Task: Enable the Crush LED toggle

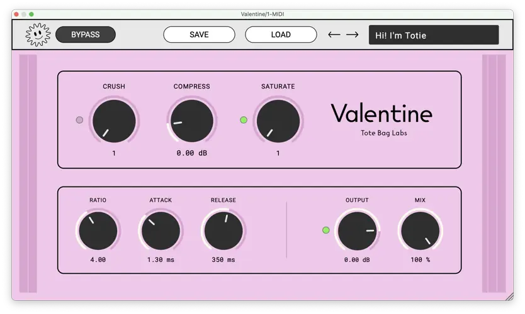Action: [79, 120]
